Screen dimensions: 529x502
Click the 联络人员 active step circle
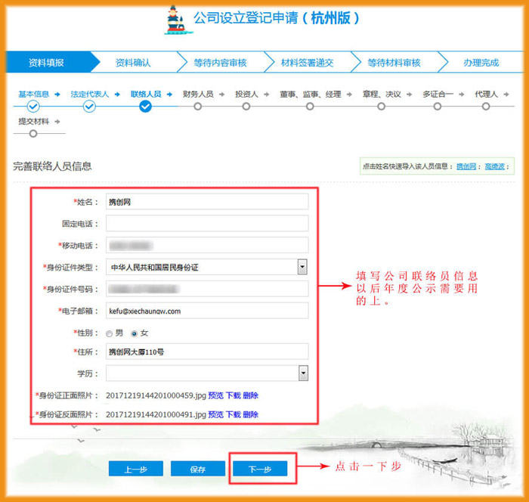click(145, 107)
